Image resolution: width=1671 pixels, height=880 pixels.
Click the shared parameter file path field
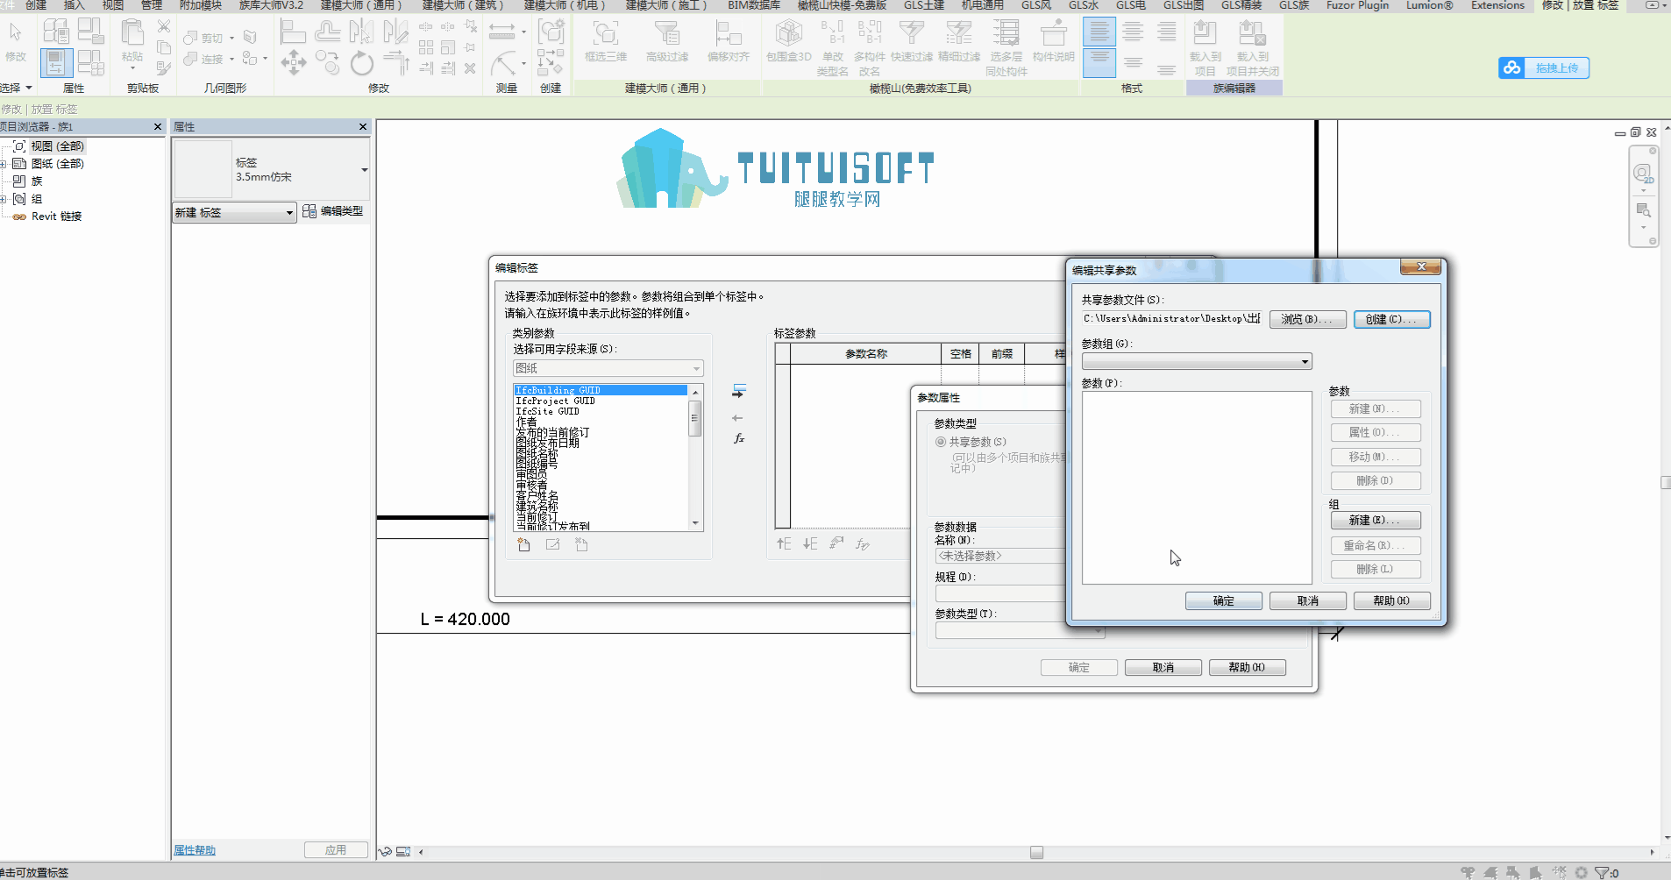point(1171,319)
